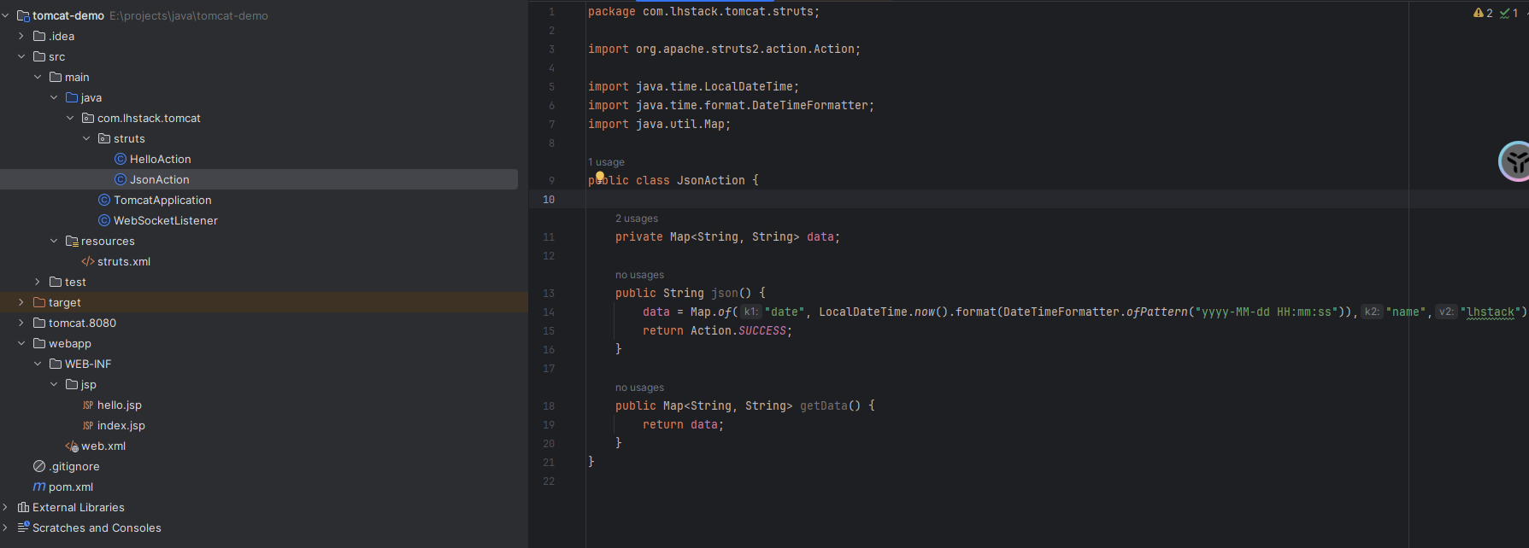Expand External Libraries node

tap(5, 507)
